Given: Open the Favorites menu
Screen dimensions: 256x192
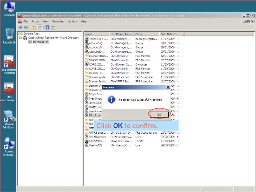Looking at the screenshot, I should pyautogui.click(x=58, y=21).
